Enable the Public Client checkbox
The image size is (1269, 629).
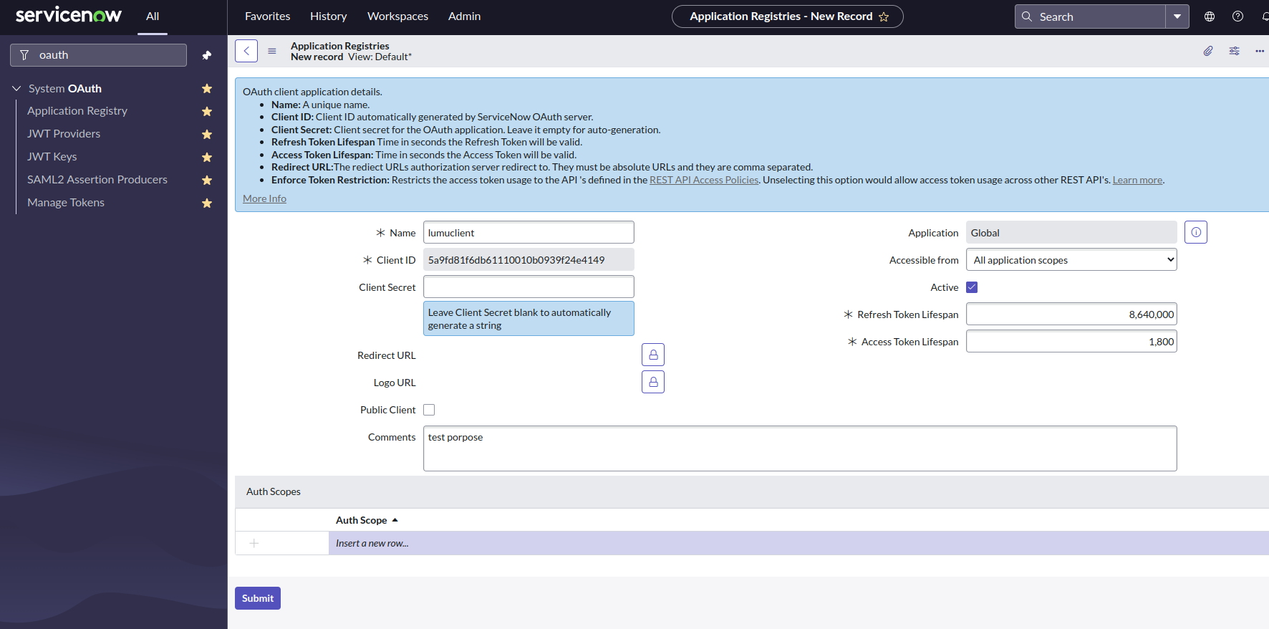pyautogui.click(x=429, y=410)
